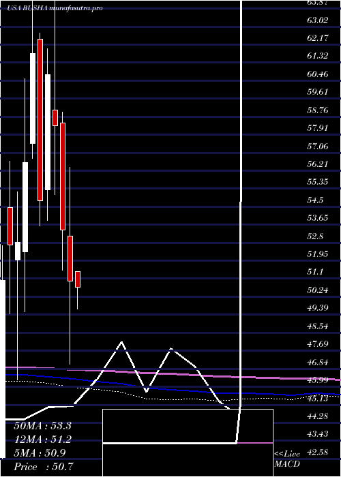This screenshot has height=477, width=341.
Task: Click the 57.91 price axis label
Action: click(x=318, y=128)
